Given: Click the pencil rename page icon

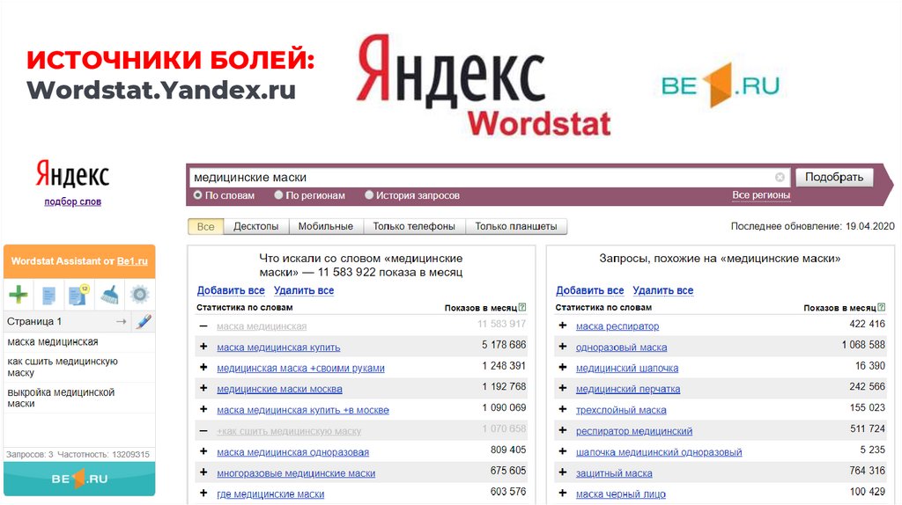Looking at the screenshot, I should [x=144, y=321].
